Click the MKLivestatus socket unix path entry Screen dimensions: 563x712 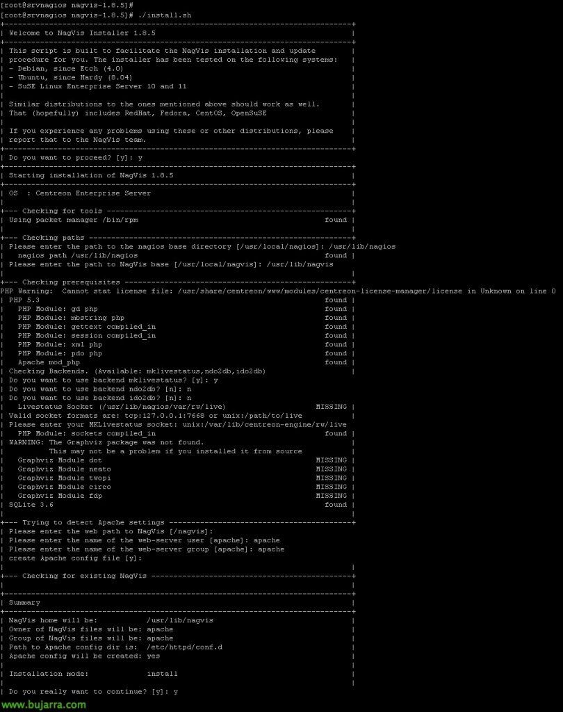264,425
